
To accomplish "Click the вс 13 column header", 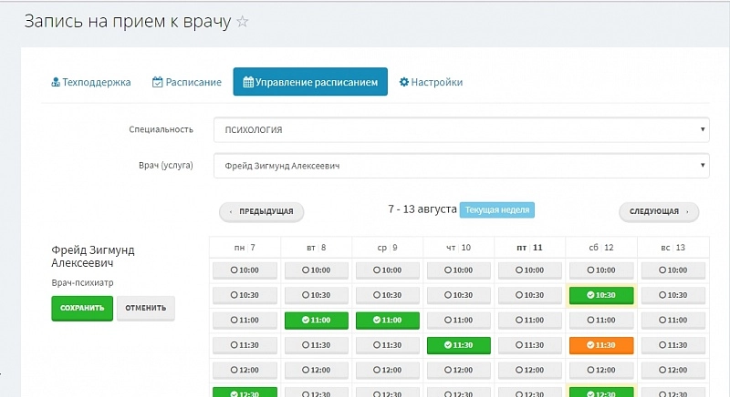I will coord(673,248).
